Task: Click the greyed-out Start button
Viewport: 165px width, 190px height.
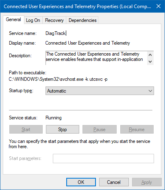Action: [26, 130]
